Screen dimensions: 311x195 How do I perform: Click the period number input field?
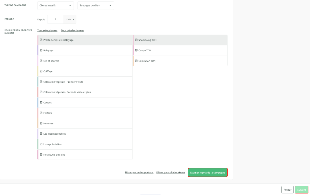(55, 19)
